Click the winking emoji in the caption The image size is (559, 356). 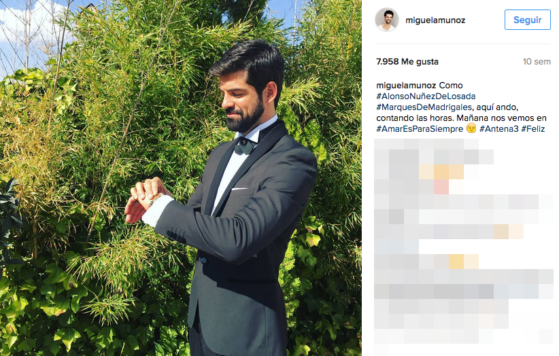click(471, 128)
